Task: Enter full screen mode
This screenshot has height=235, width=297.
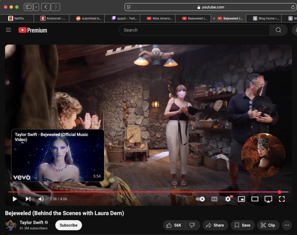Action: click(x=282, y=199)
